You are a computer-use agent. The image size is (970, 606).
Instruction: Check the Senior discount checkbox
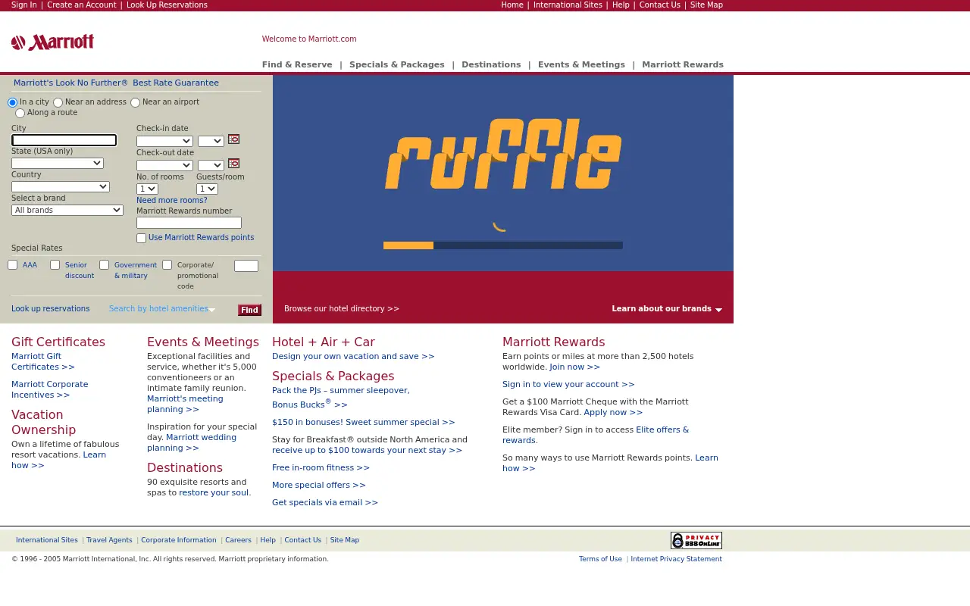(55, 265)
